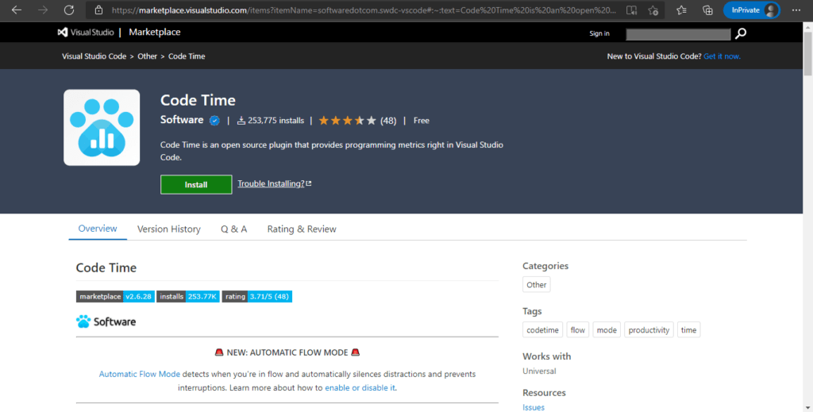This screenshot has width=813, height=412.
Task: Click the installs 253.77K badge
Action: tap(188, 296)
